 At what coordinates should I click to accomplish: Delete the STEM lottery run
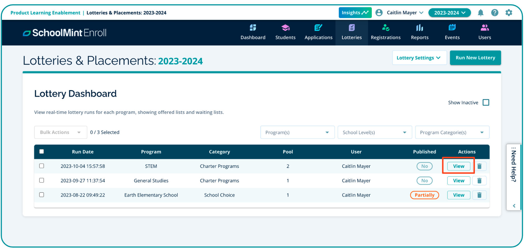(x=479, y=166)
